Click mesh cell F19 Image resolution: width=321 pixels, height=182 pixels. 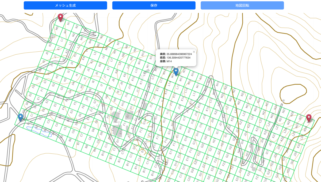(191, 150)
